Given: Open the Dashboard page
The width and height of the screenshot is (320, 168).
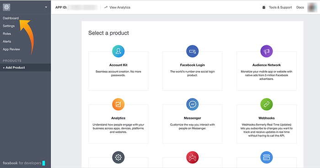Looking at the screenshot, I should (x=11, y=18).
